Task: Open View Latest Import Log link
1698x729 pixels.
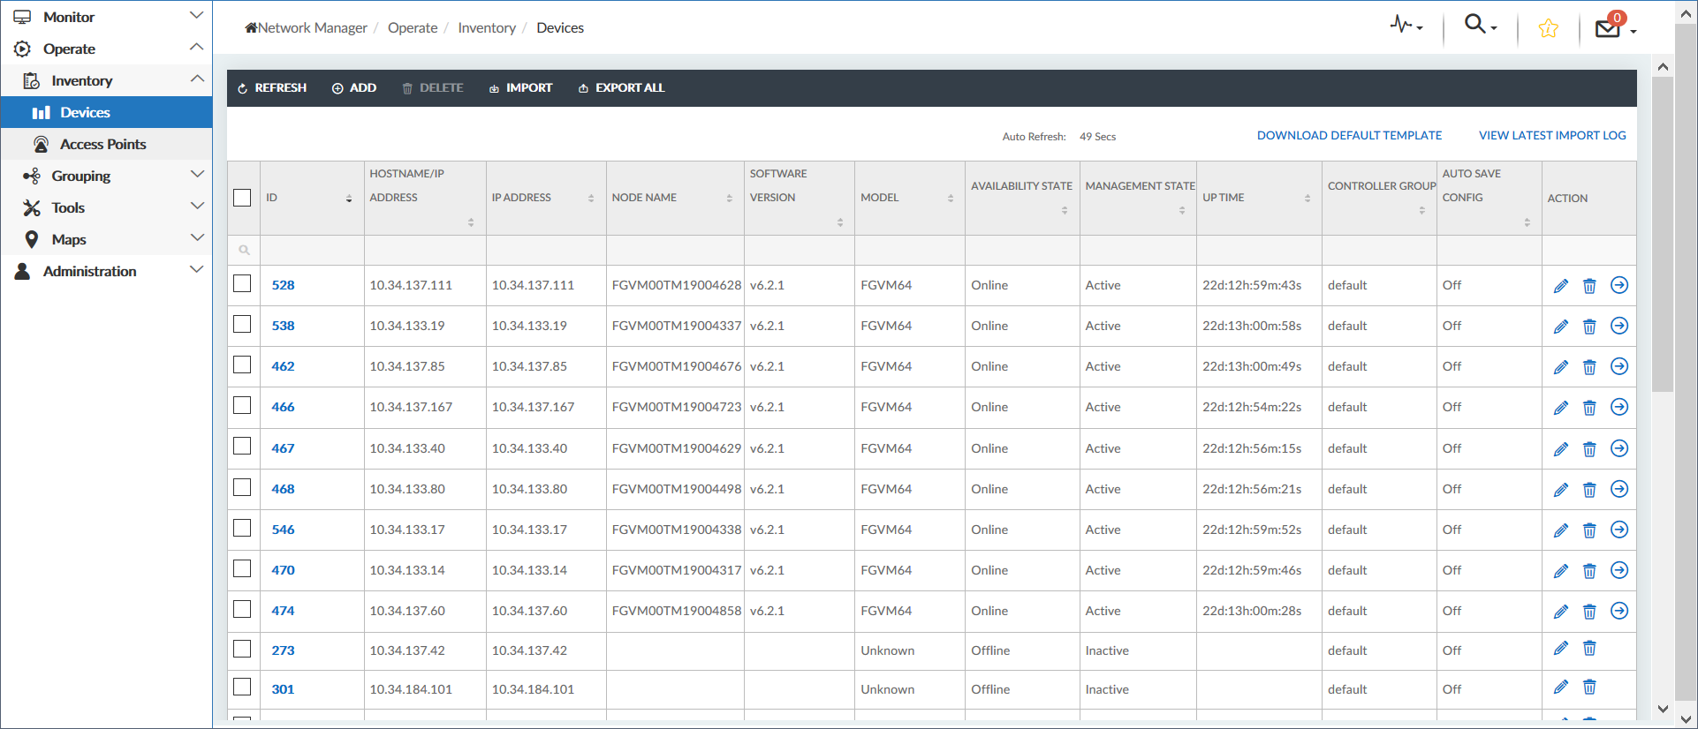Action: click(x=1552, y=136)
